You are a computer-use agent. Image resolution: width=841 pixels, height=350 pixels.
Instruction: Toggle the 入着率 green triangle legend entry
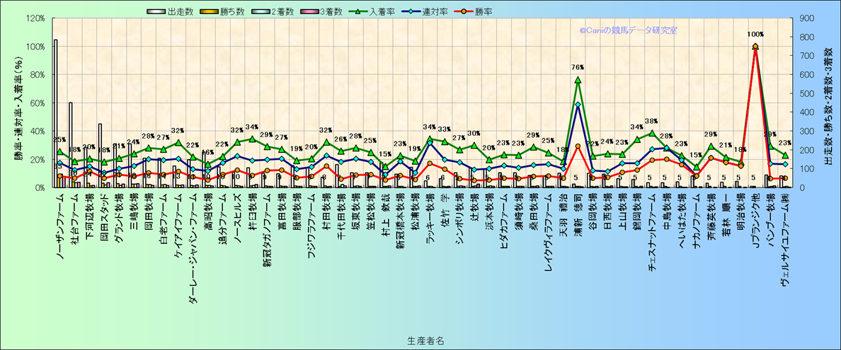353,12
